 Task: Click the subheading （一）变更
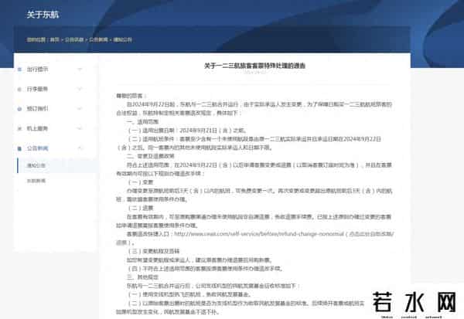tap(140, 182)
